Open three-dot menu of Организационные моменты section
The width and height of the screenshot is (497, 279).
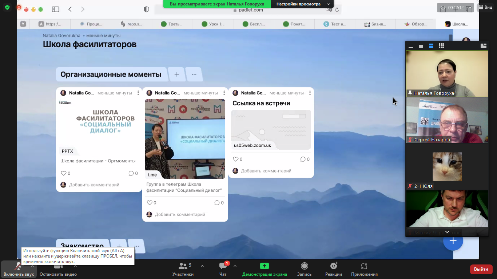point(194,74)
